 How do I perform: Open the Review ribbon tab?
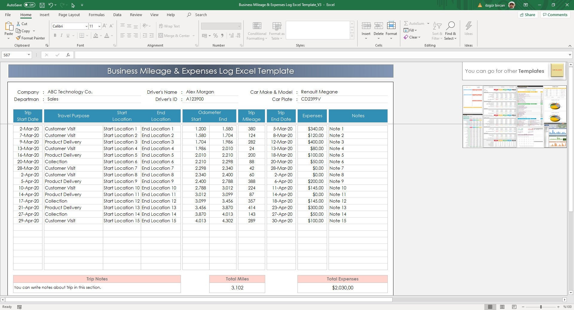(x=136, y=15)
